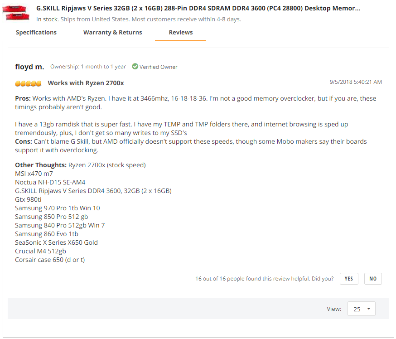Click the In stock shipping status text
The image size is (396, 339).
pyautogui.click(x=138, y=19)
